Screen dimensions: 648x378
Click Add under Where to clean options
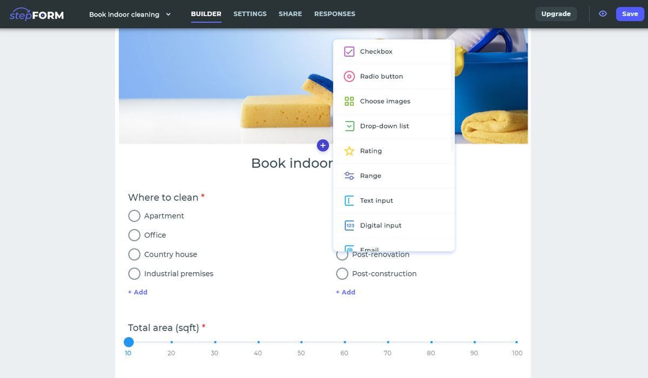tap(138, 292)
